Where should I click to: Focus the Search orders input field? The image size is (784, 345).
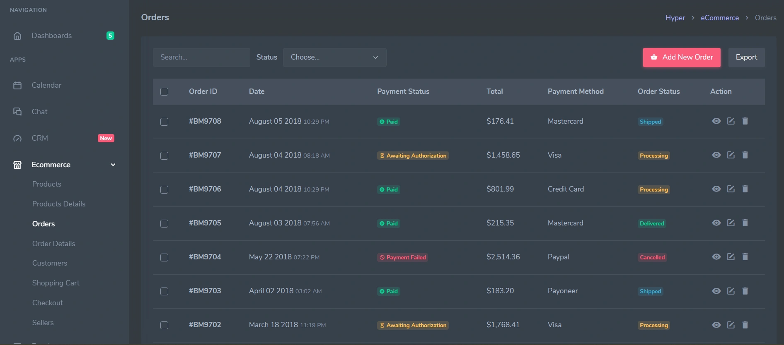pyautogui.click(x=201, y=57)
